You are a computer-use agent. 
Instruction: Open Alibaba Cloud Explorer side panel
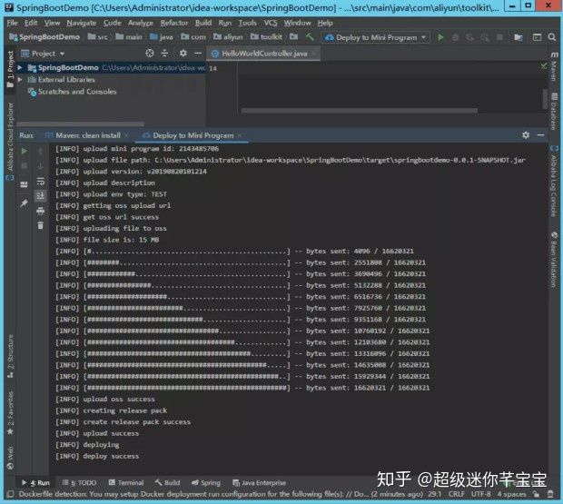point(10,141)
